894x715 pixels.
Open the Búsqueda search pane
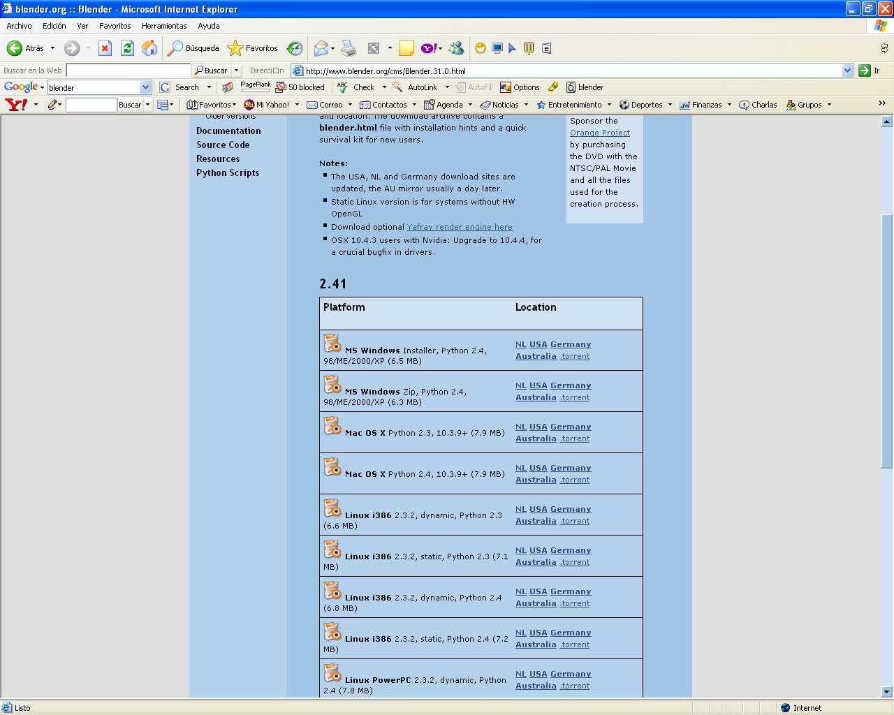tap(193, 48)
